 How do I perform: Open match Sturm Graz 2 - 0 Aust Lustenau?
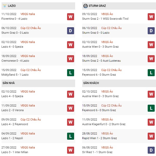(101, 61)
